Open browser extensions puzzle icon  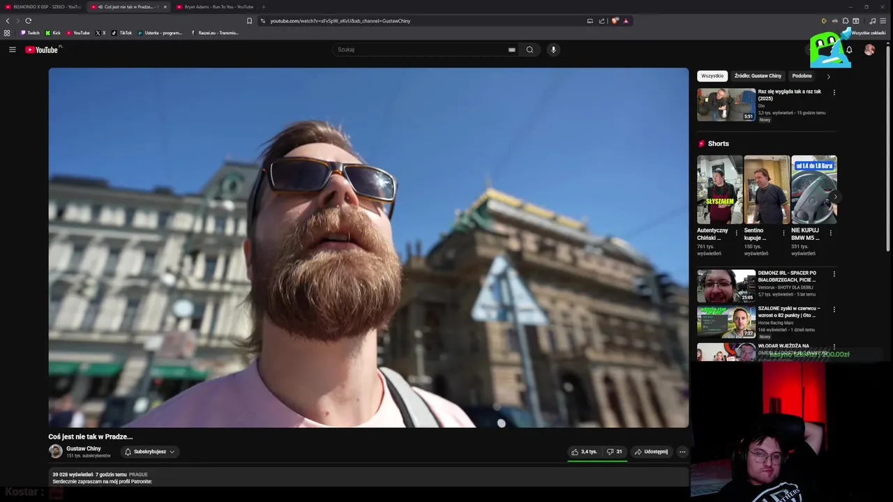[x=846, y=21]
